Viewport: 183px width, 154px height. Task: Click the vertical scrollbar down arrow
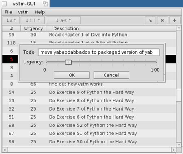pos(179,145)
